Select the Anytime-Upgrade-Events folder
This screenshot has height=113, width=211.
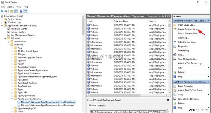(x=30, y=58)
